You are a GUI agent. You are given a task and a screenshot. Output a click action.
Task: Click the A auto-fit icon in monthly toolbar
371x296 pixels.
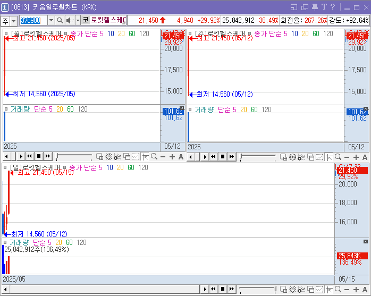181,157
